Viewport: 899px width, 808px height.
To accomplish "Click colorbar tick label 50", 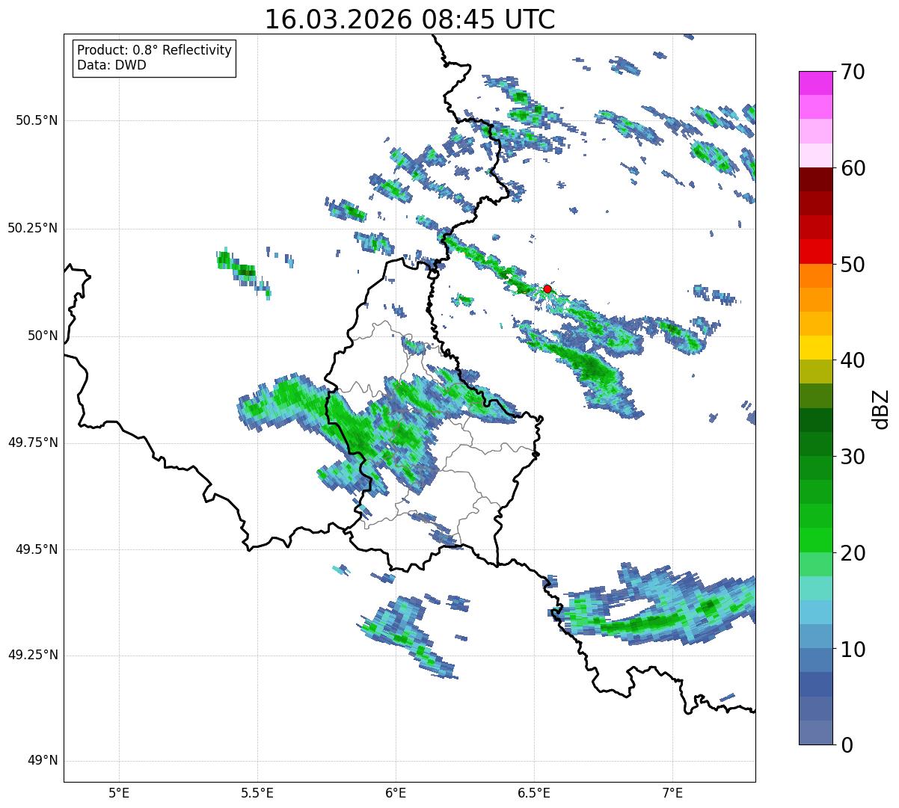I will click(853, 265).
